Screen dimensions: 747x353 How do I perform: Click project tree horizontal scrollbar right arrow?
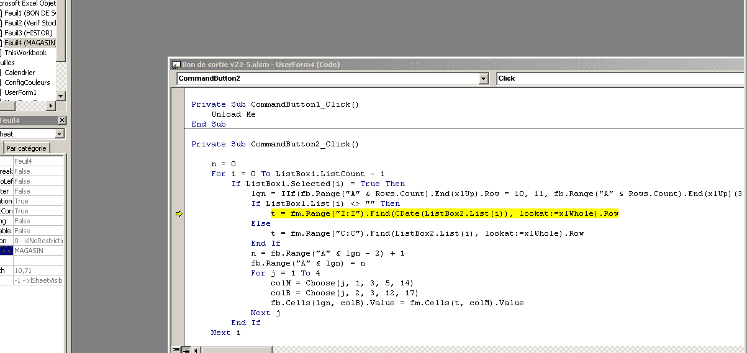point(52,105)
